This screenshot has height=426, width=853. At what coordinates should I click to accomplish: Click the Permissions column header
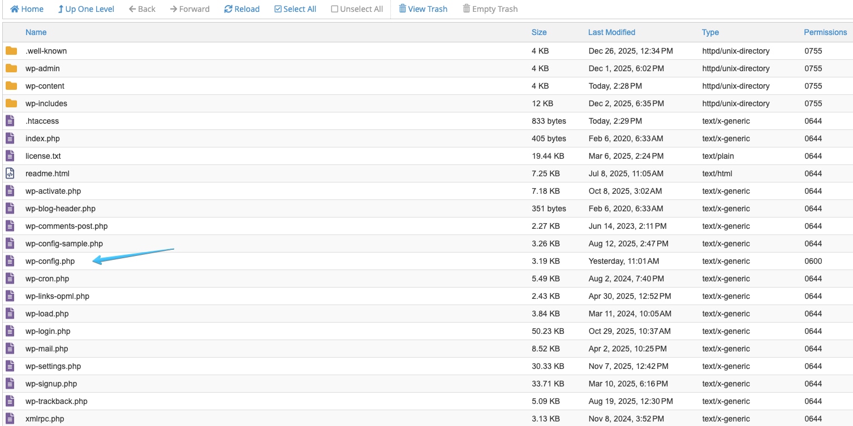click(825, 32)
